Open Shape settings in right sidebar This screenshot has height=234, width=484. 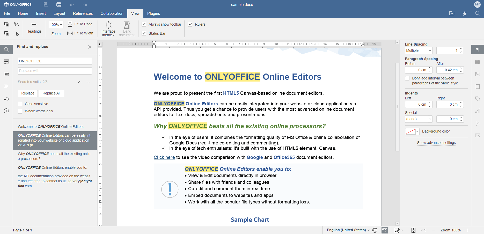pos(478,99)
